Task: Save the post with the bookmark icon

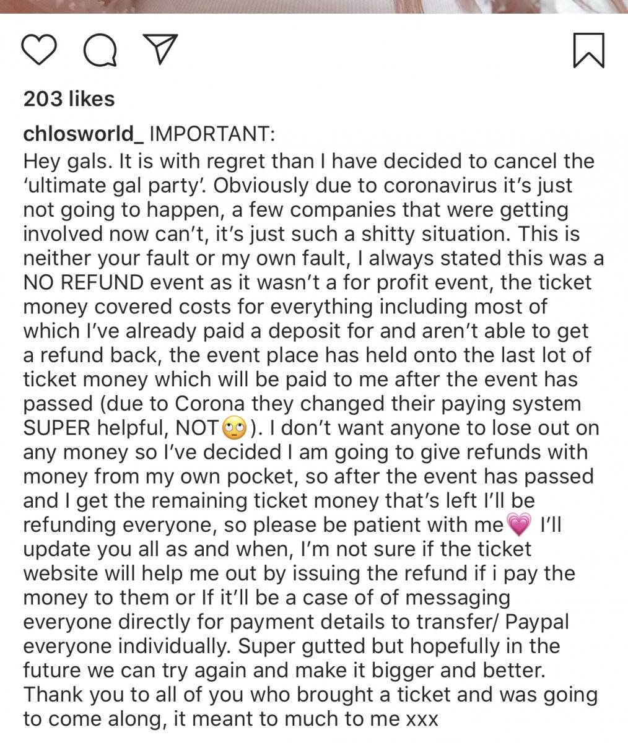Action: (x=588, y=50)
